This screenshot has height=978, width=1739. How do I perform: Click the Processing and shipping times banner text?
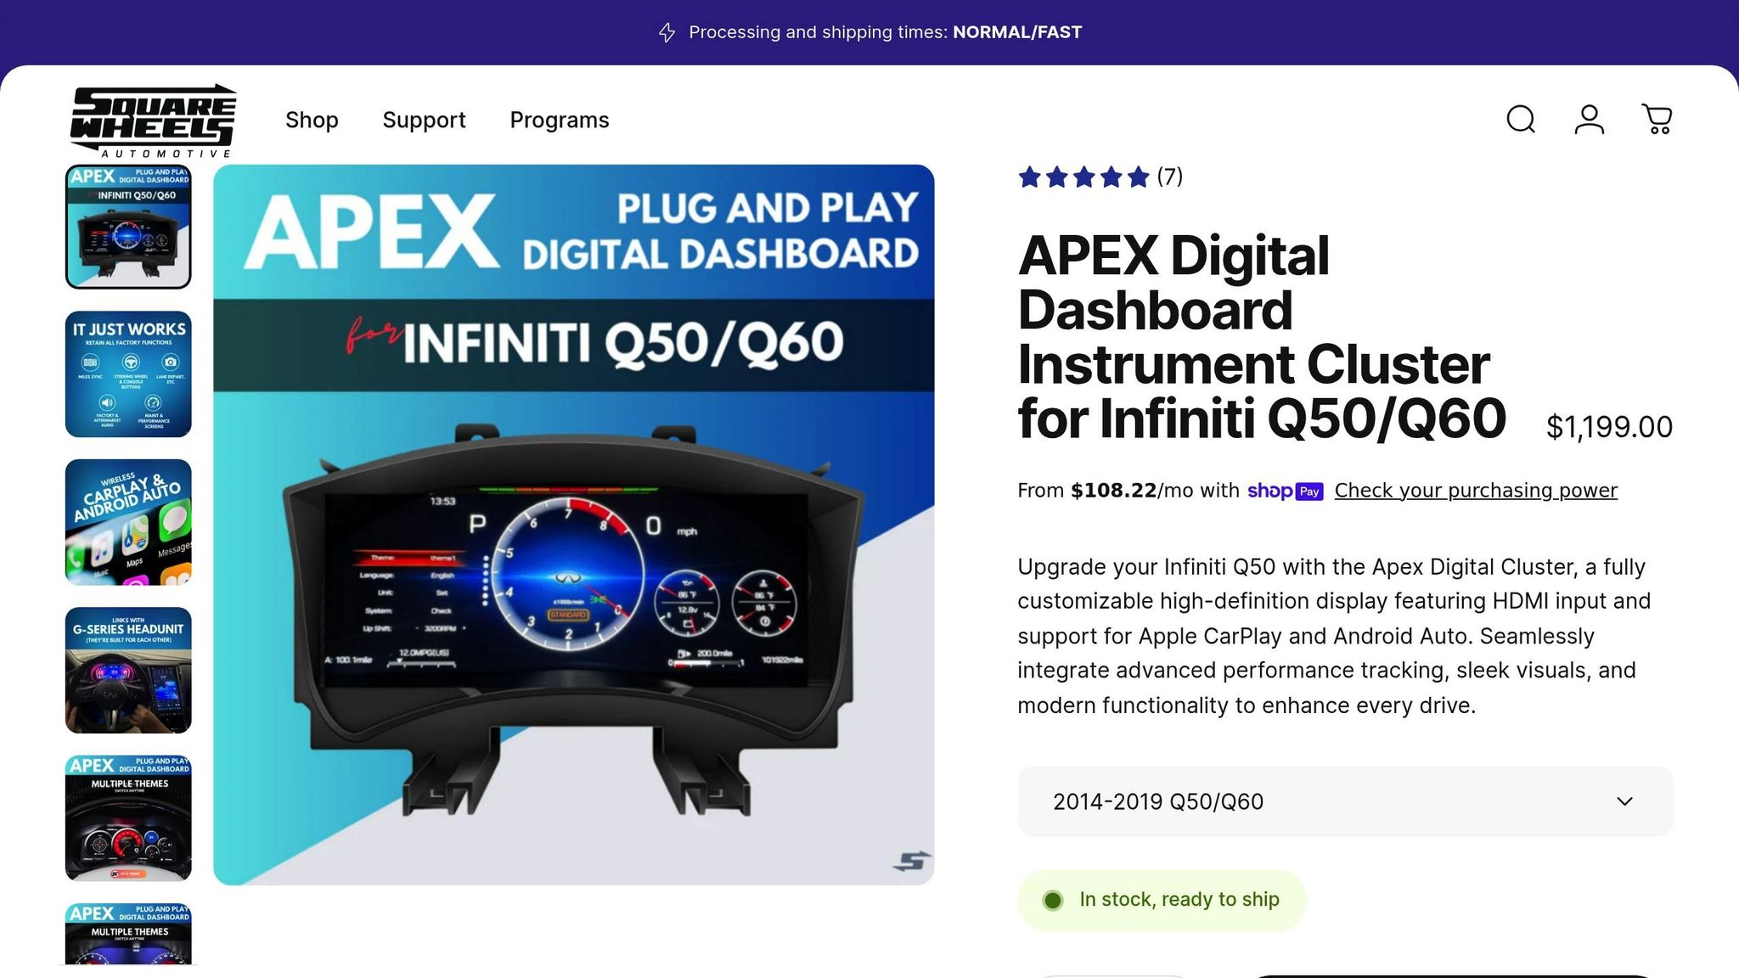coord(885,32)
